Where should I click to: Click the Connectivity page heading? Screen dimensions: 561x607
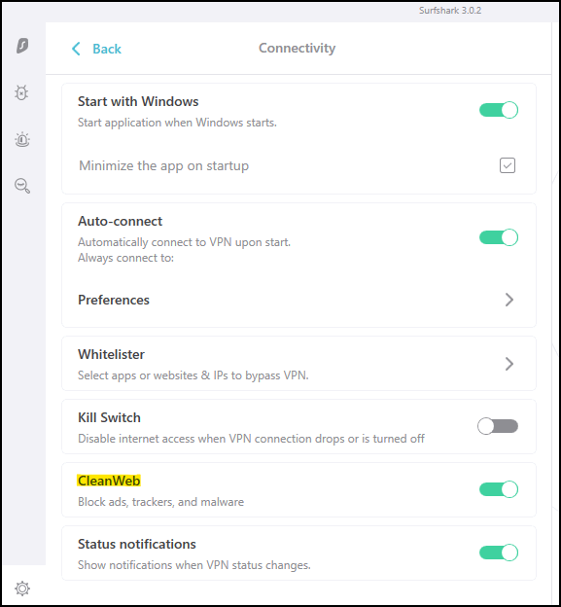[297, 48]
